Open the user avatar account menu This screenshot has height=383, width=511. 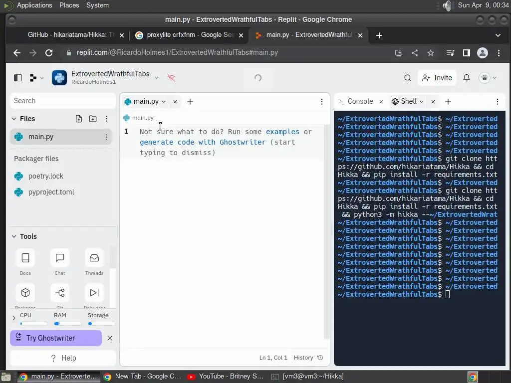tap(487, 78)
